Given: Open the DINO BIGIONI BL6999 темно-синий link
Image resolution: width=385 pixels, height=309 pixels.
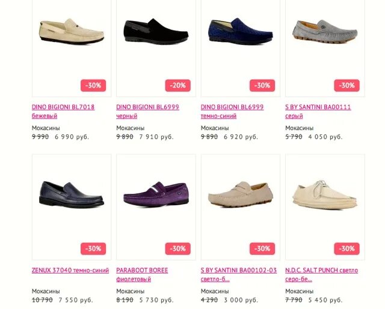Looking at the screenshot, I should click(x=232, y=112).
